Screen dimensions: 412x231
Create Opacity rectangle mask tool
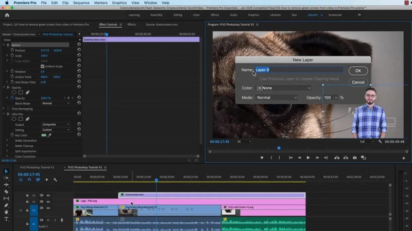21,92
